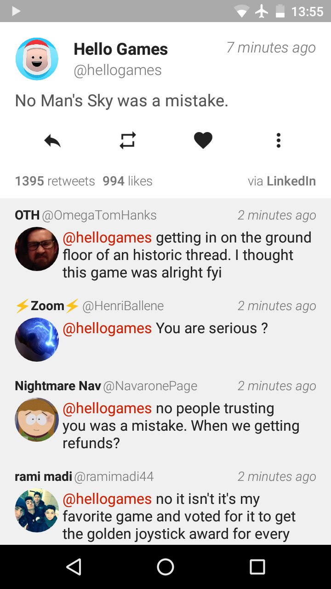Image resolution: width=331 pixels, height=589 pixels.
Task: Open ramimadi44 group photo avatar
Action: point(37,510)
